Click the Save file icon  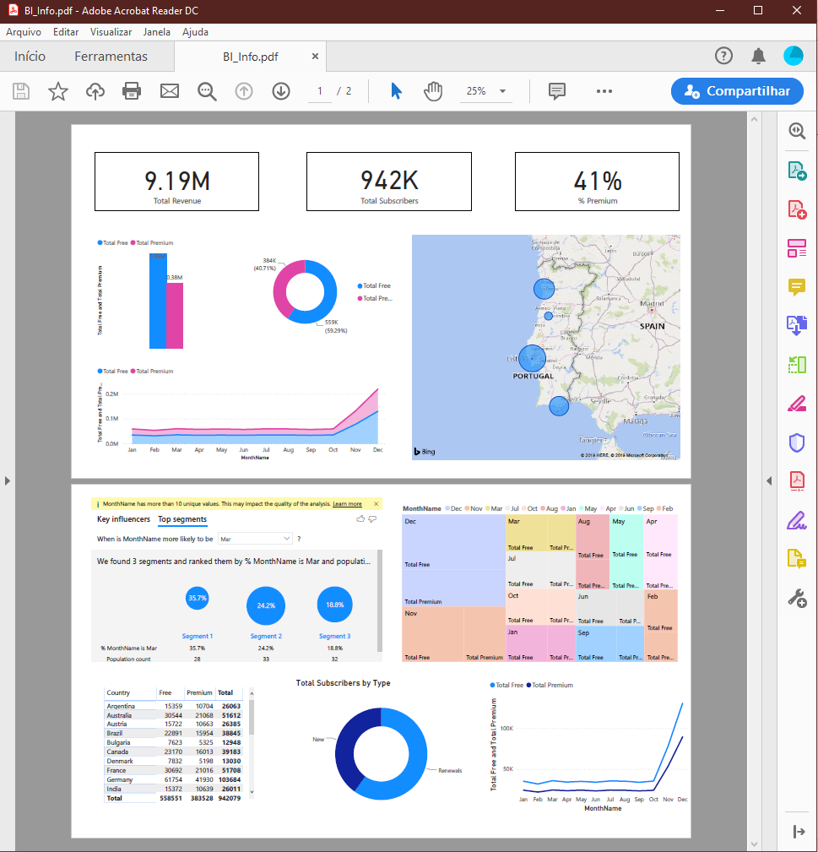(21, 91)
